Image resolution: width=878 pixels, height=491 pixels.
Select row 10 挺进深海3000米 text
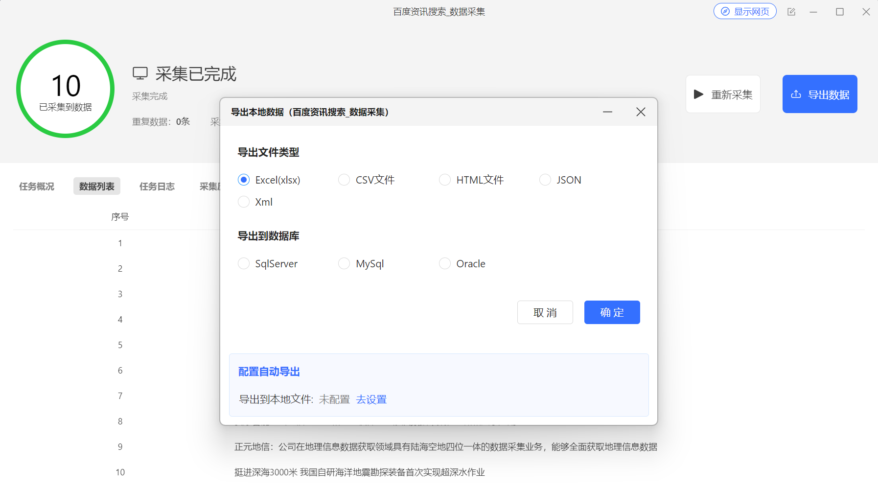360,472
